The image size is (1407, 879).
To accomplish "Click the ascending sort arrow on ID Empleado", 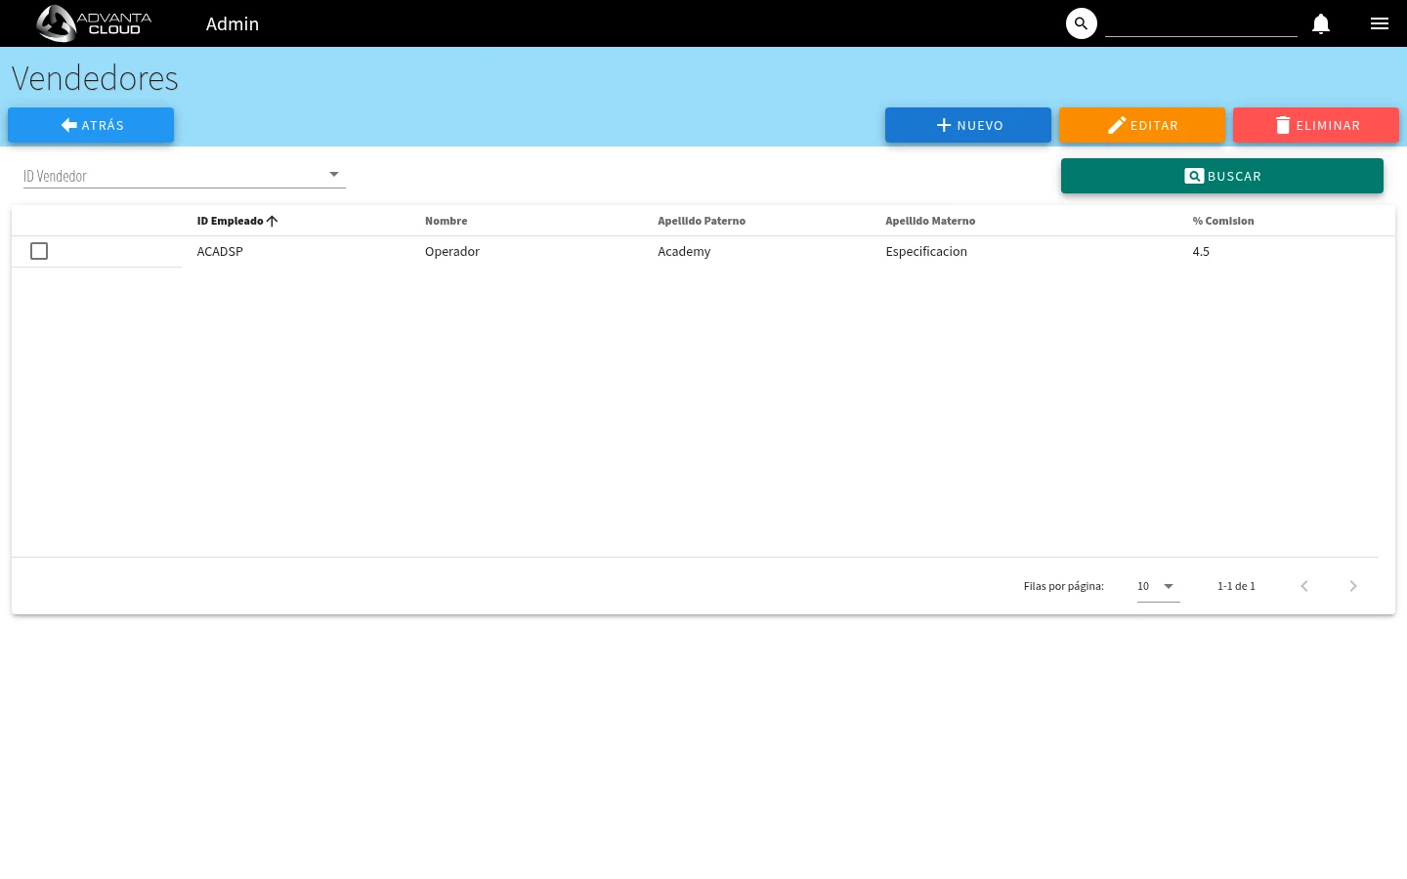I will point(273,221).
